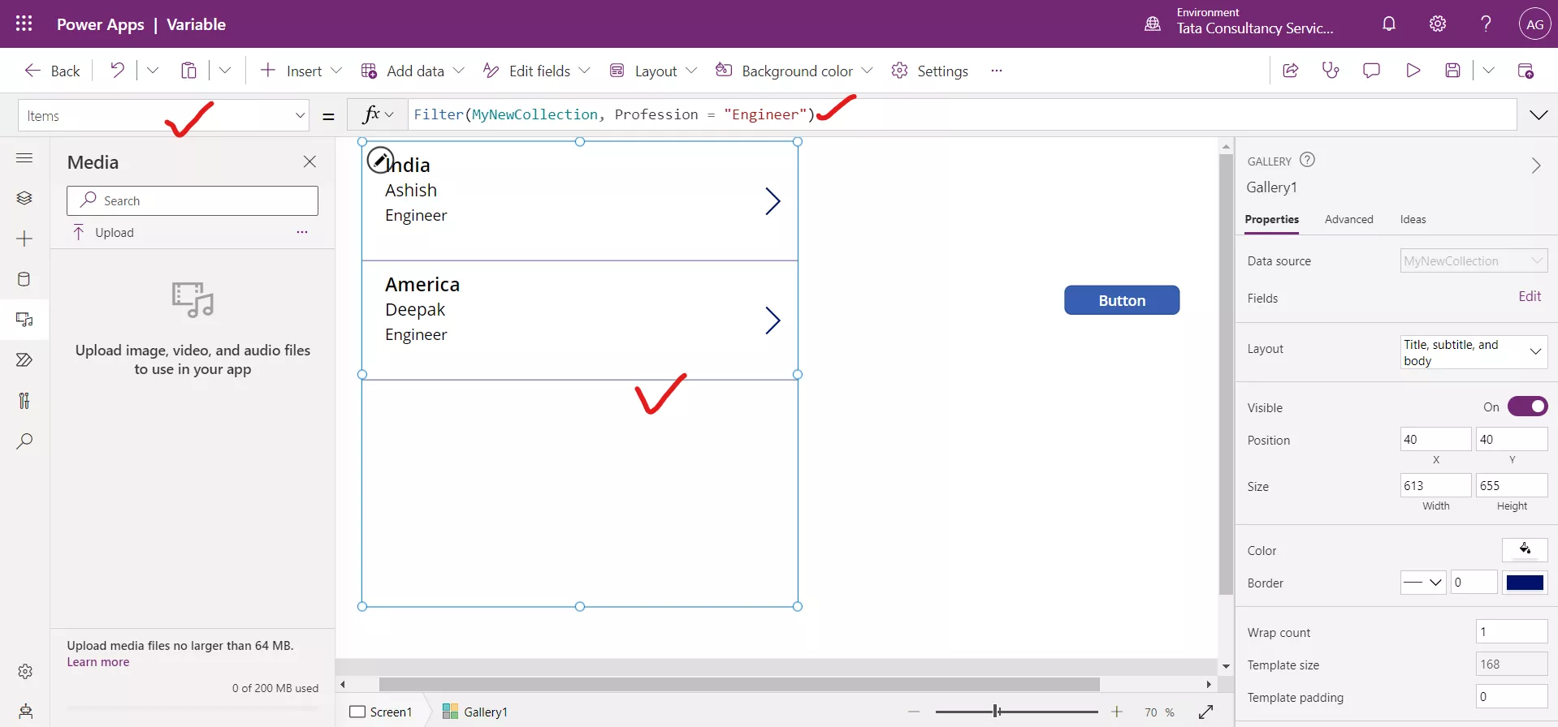Open the Virtual agent icon
Image resolution: width=1558 pixels, height=727 pixels.
(x=25, y=712)
